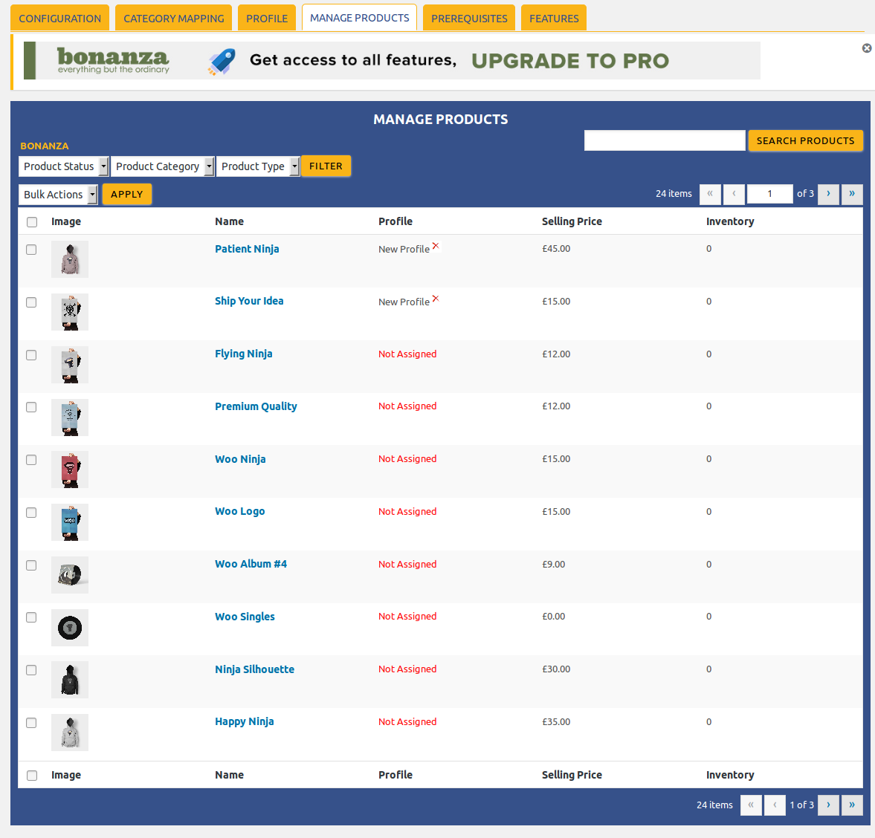The width and height of the screenshot is (875, 838).
Task: Check the Ship Your Idea row checkbox
Action: [x=31, y=302]
